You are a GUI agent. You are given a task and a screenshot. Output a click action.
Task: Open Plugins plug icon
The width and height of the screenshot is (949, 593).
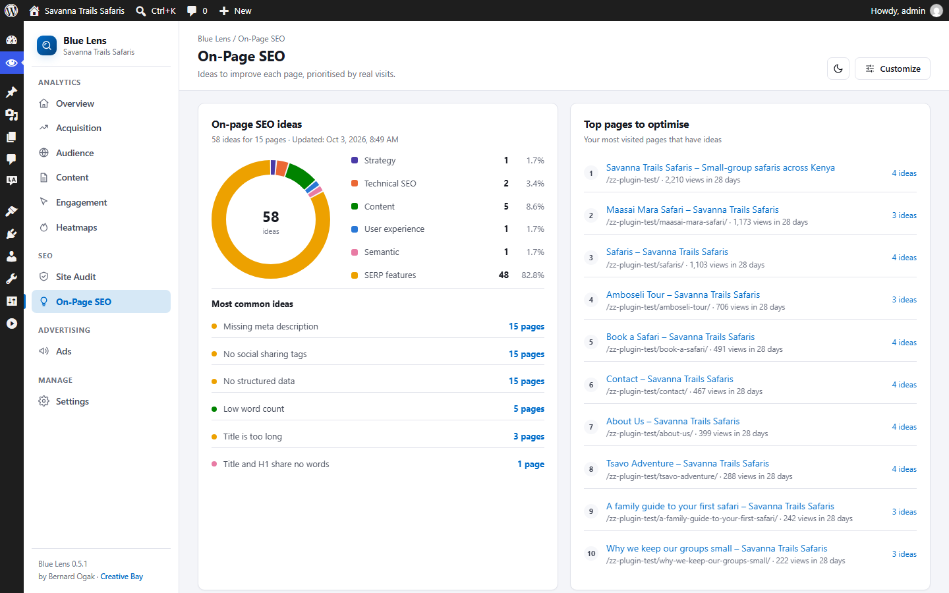pos(11,234)
